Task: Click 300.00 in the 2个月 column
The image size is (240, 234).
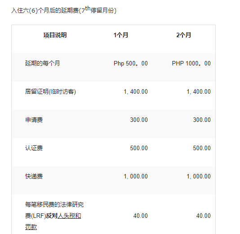Action: [x=202, y=120]
